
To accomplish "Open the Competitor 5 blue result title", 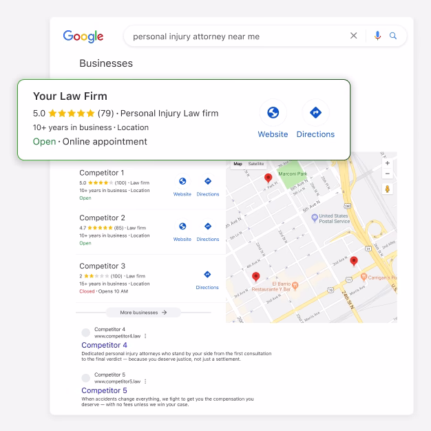I will [104, 390].
